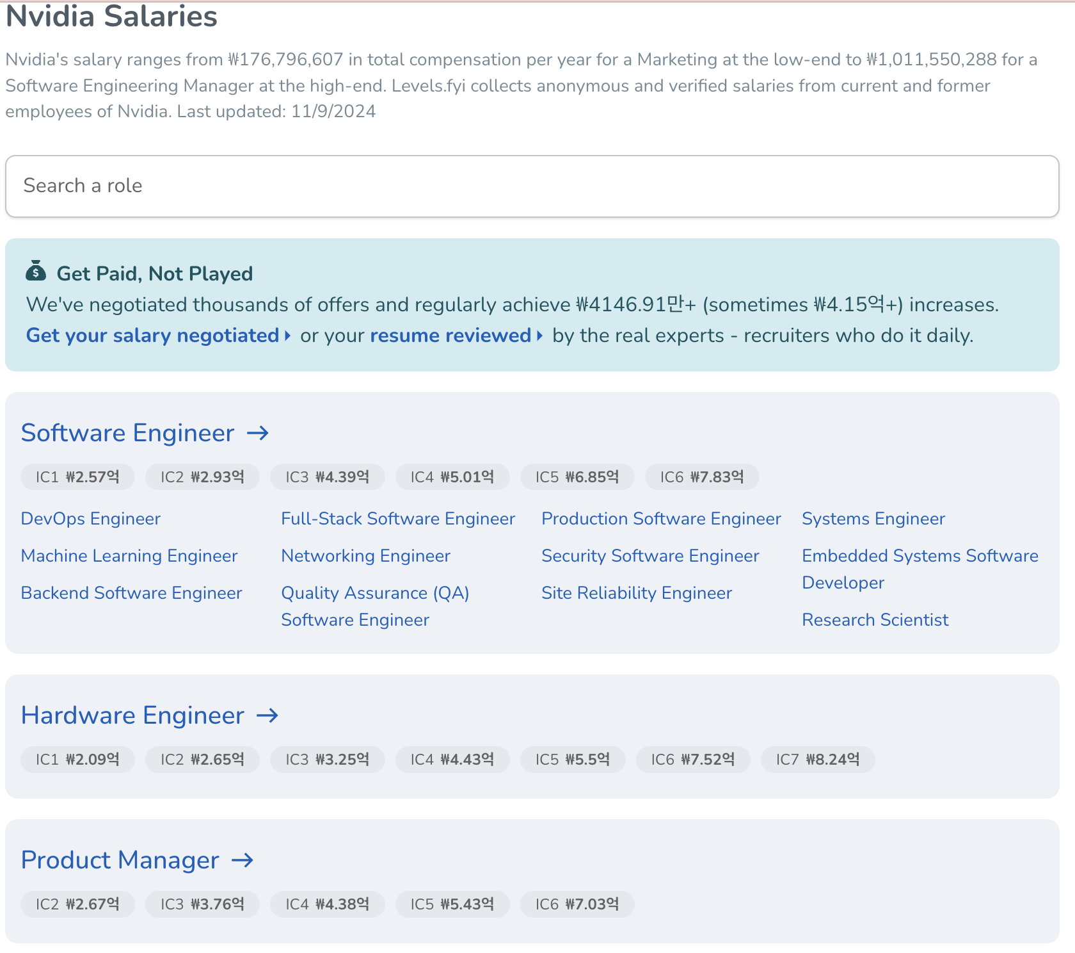The height and width of the screenshot is (953, 1075).
Task: Select Product Manager IC2 ₩2.67억 chip
Action: pyautogui.click(x=77, y=904)
